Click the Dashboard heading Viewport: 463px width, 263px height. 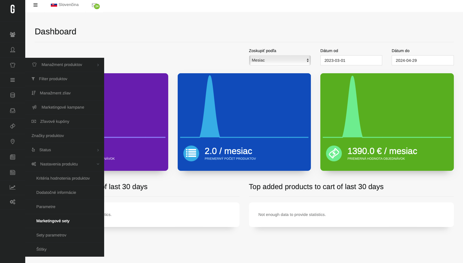click(x=56, y=32)
